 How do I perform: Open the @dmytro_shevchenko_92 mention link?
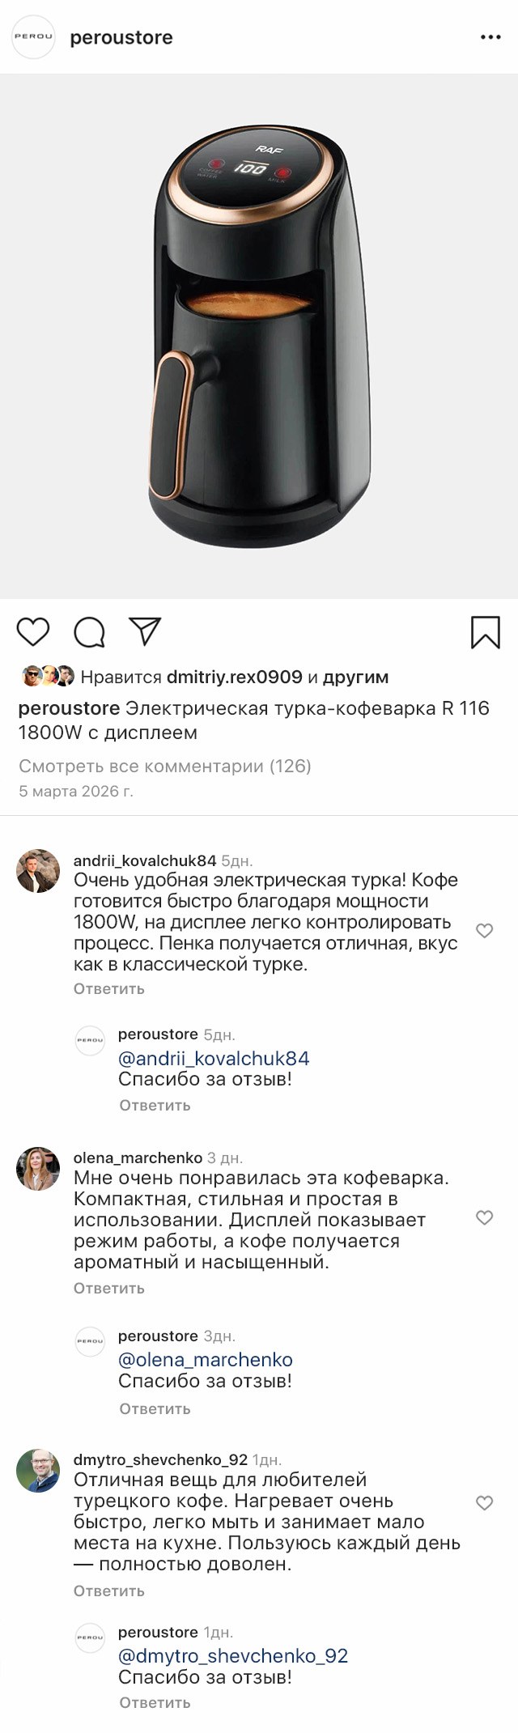click(233, 1655)
